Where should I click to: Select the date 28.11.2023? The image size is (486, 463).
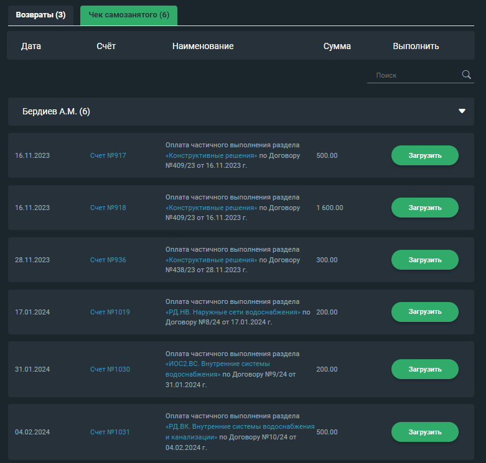(32, 260)
